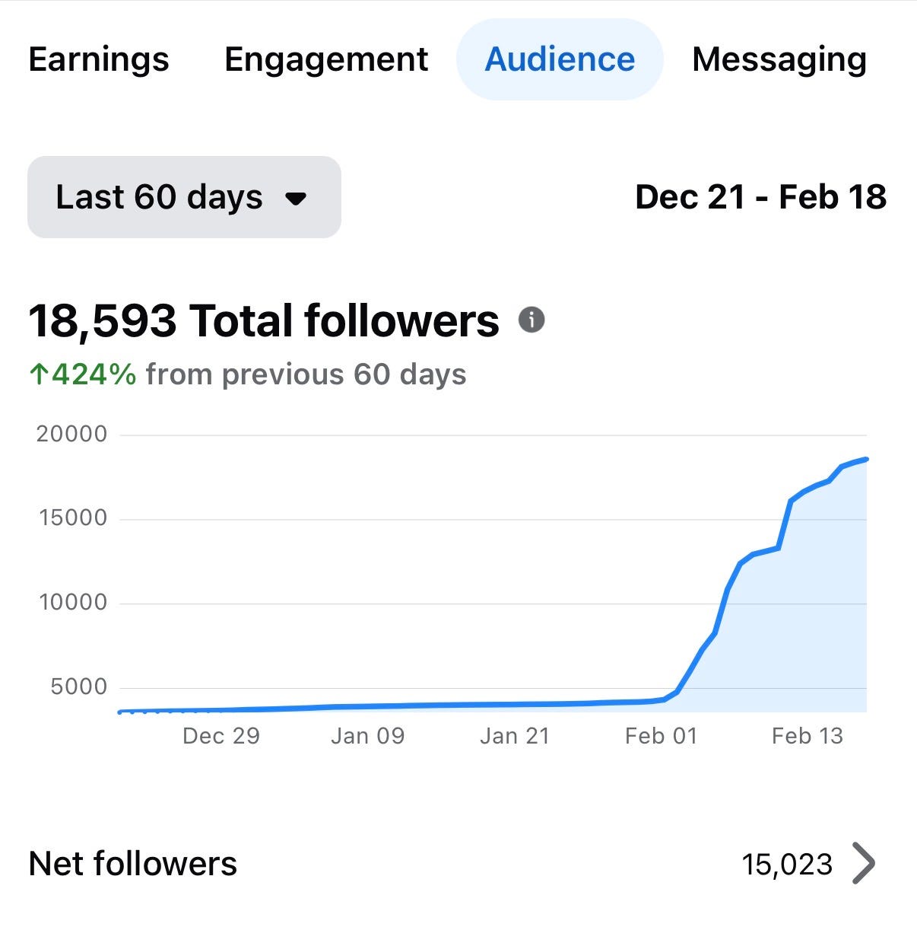Click the chart endpoint at Feb 18
Image resolution: width=917 pixels, height=927 pixels.
[866, 459]
